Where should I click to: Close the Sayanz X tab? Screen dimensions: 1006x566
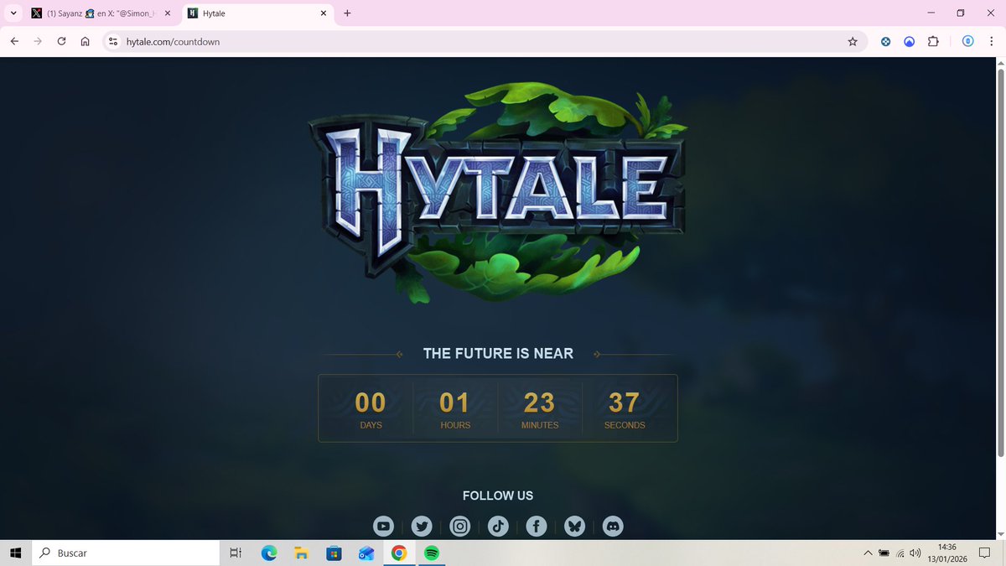(167, 13)
